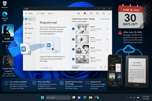Image resolution: width=152 pixels, height=101 pixels.
Task: Select the Panel 1 thumbnail
Action: coord(82,29)
